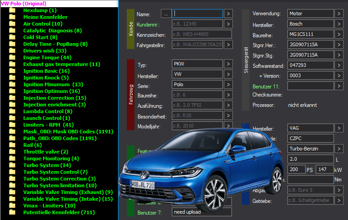Click the Catalytic Diagnosis (8) folder icon

pos(12,31)
